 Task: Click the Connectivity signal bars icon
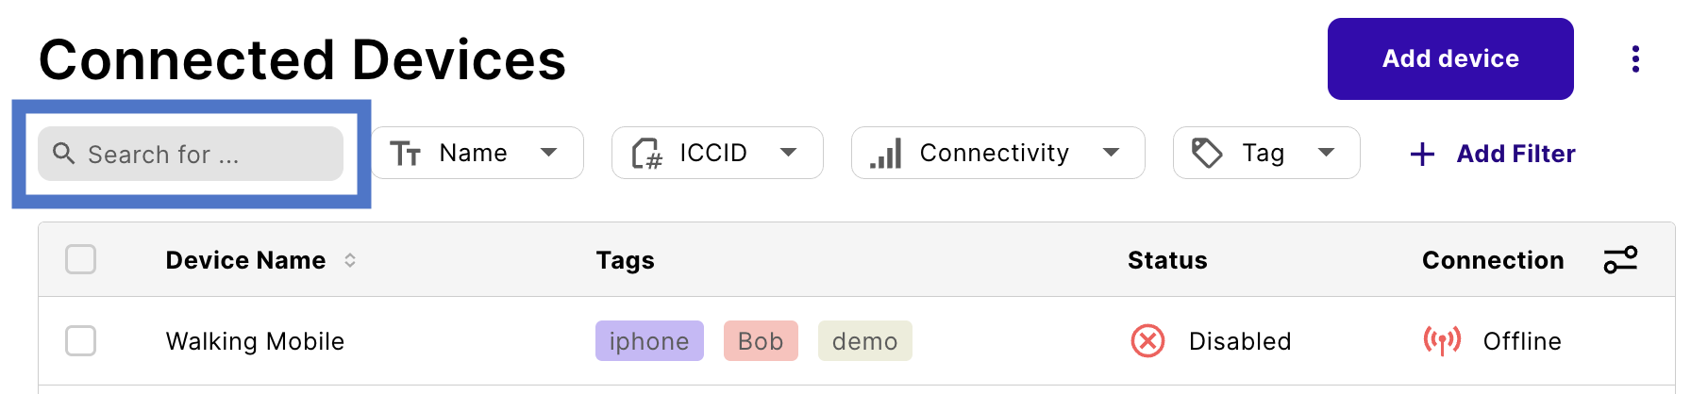[x=886, y=153]
